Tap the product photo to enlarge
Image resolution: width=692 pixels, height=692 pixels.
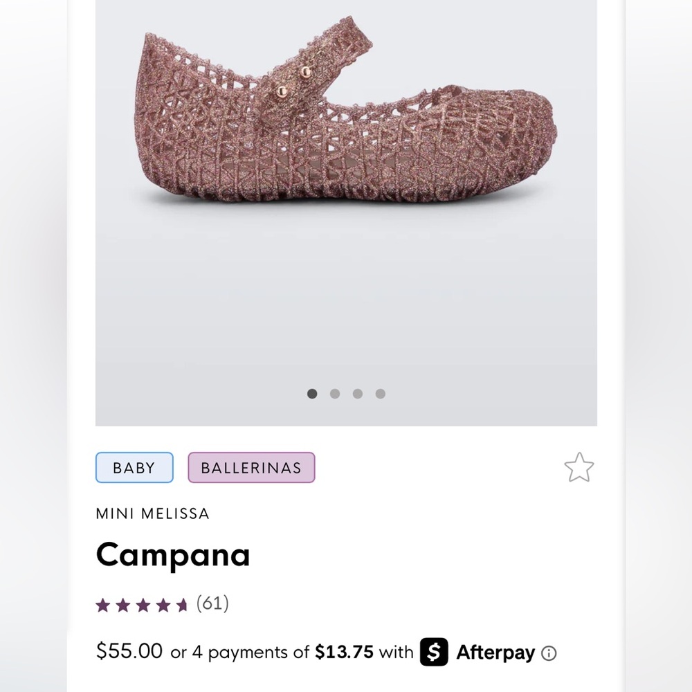(x=346, y=125)
